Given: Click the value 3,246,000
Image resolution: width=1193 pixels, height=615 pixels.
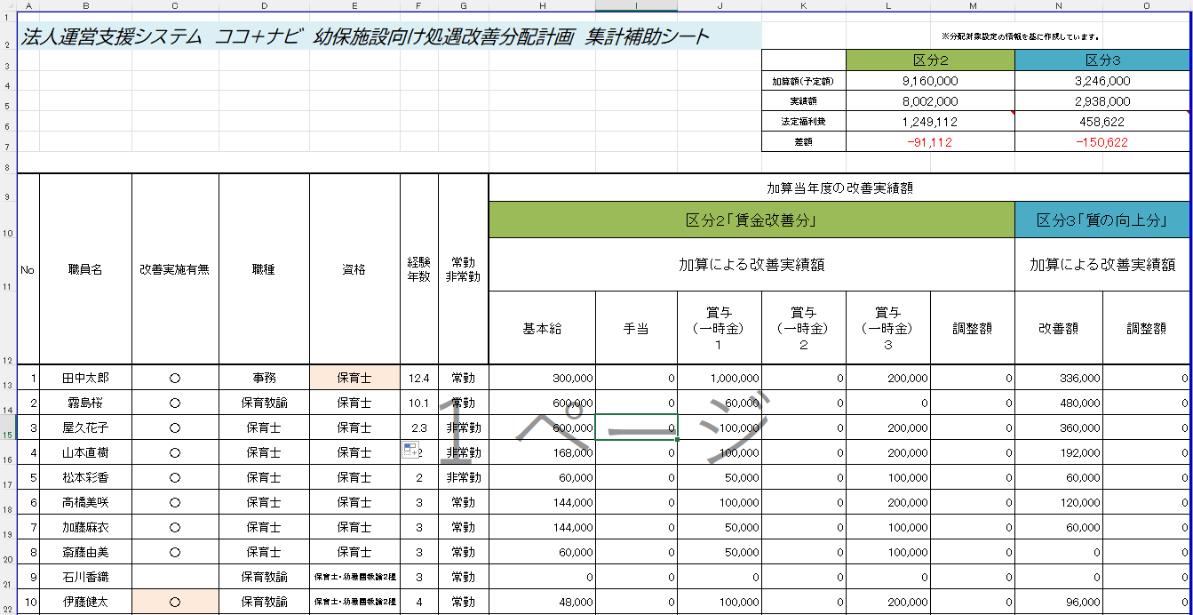Looking at the screenshot, I should click(x=1102, y=81).
